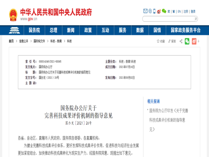Click the Tiananmen gate home icon
The width and height of the screenshot is (209, 157).
(x=14, y=30)
